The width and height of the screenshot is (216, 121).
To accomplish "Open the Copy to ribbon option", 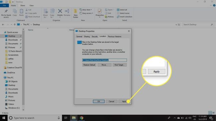I will [x=52, y=13].
